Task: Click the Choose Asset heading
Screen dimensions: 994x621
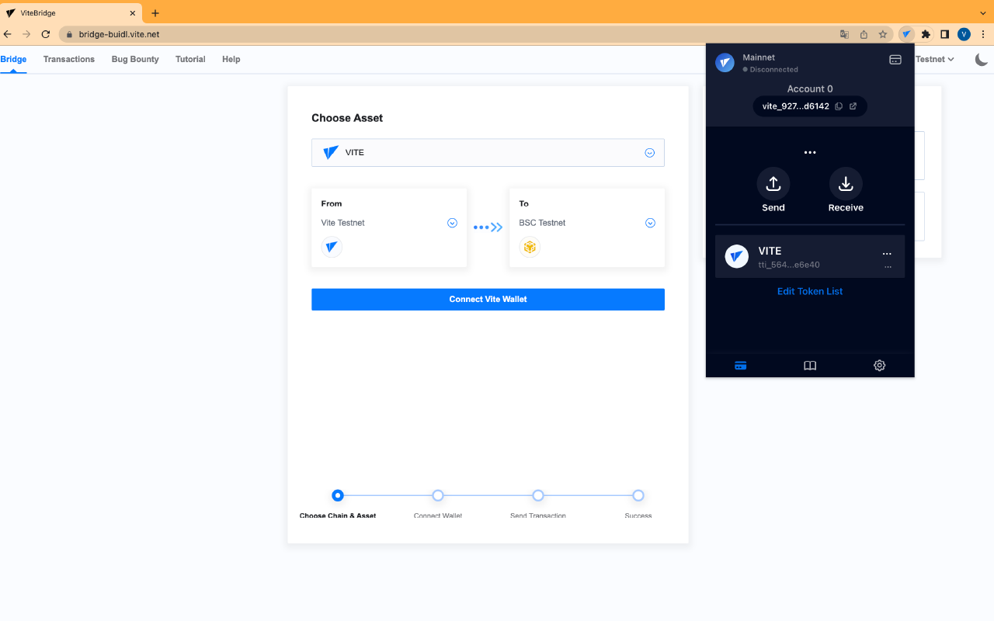Action: [x=347, y=118]
